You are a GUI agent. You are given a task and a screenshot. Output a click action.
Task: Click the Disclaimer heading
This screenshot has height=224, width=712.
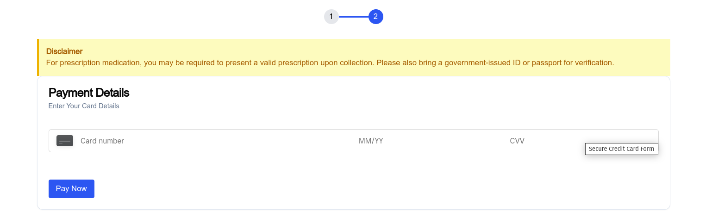click(x=64, y=51)
